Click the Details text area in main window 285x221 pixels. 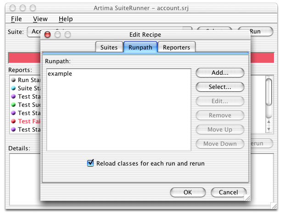coord(24,179)
